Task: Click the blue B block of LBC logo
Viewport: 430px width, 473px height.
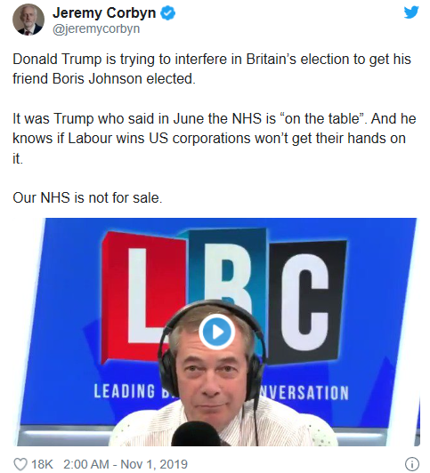Action: point(227,266)
